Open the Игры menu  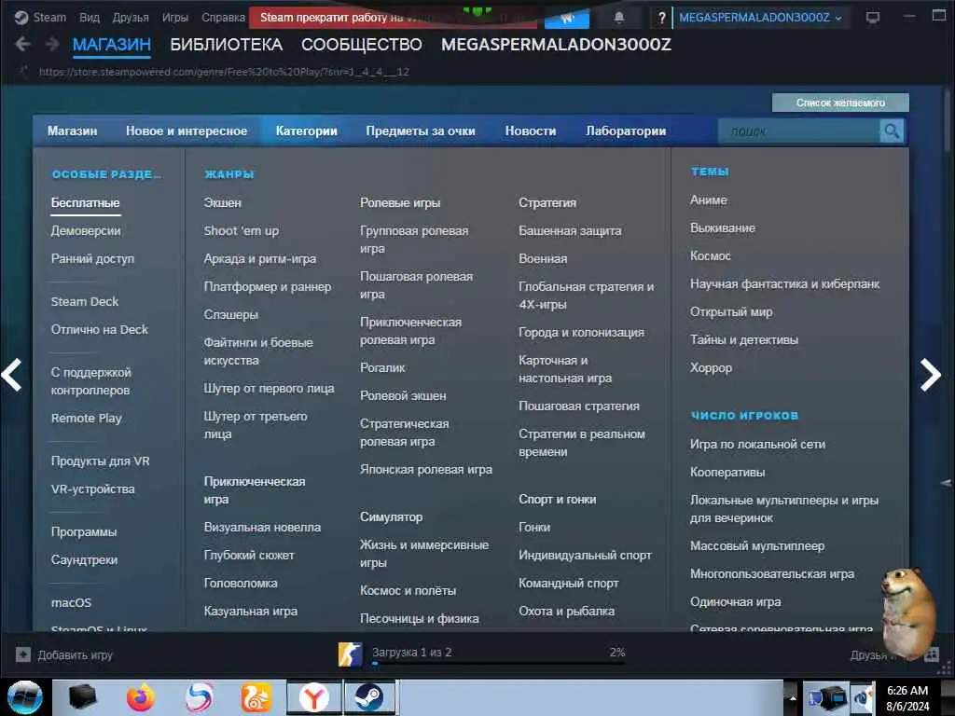point(174,18)
